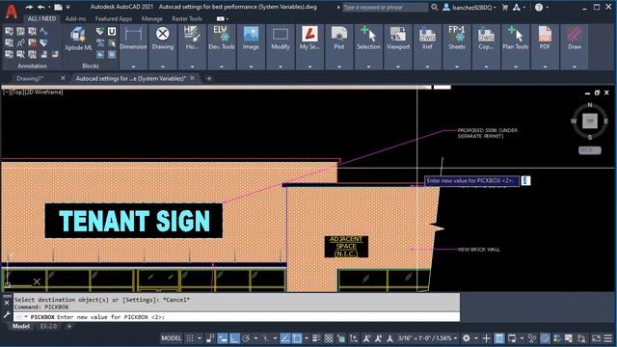
Task: Close the command line window
Action: pos(7,303)
